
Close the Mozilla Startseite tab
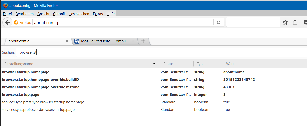click(x=133, y=41)
